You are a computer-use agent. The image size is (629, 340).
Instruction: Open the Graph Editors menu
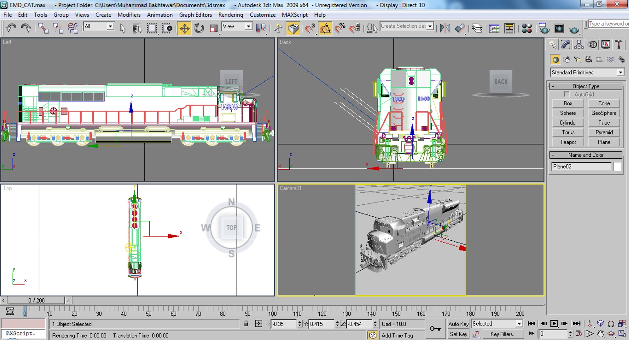click(196, 15)
